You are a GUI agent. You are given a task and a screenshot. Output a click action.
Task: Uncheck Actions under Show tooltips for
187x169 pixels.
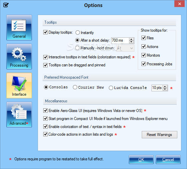point(143,47)
